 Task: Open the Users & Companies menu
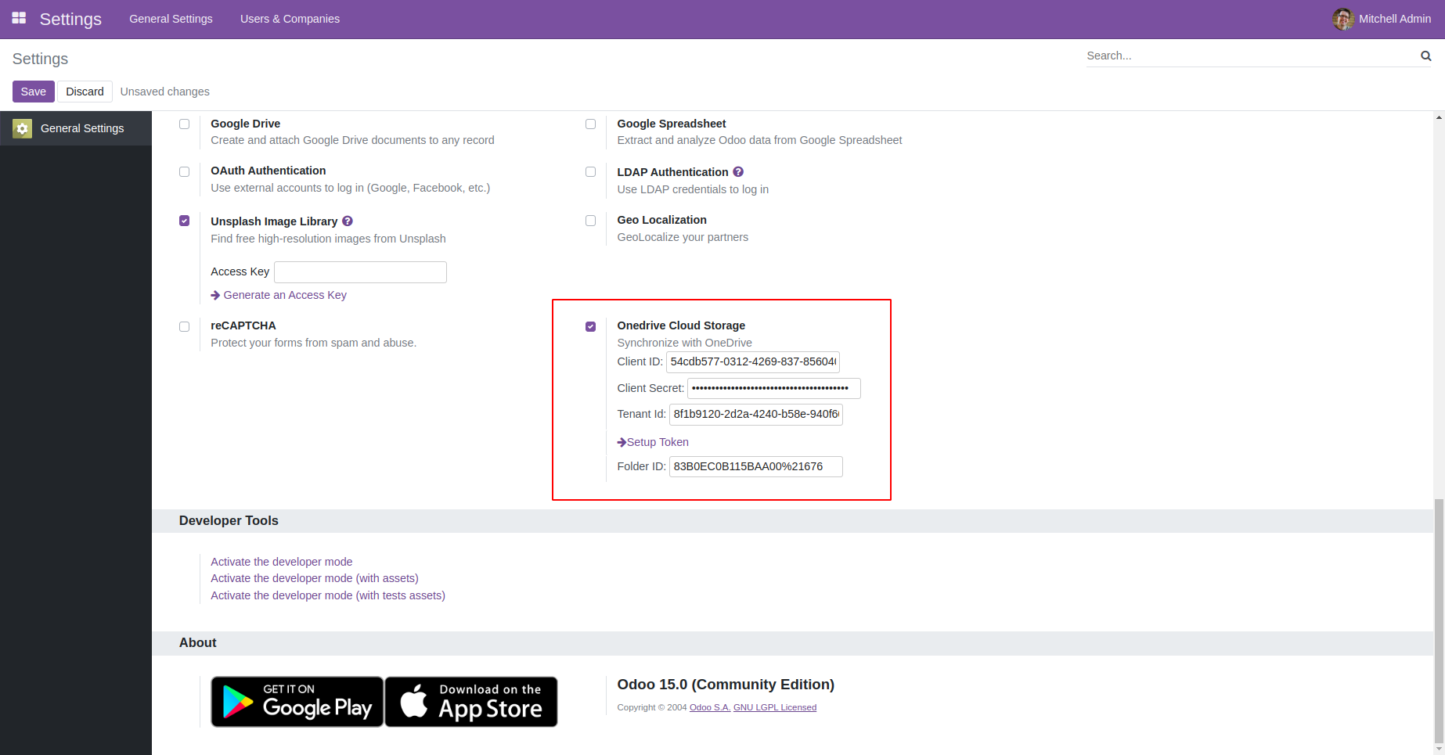(x=290, y=19)
